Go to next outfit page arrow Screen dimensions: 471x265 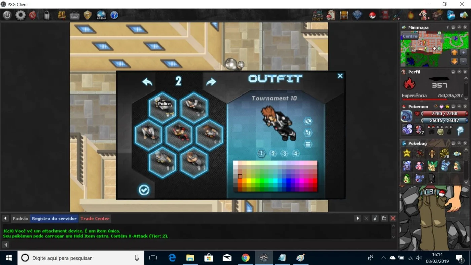[211, 82]
